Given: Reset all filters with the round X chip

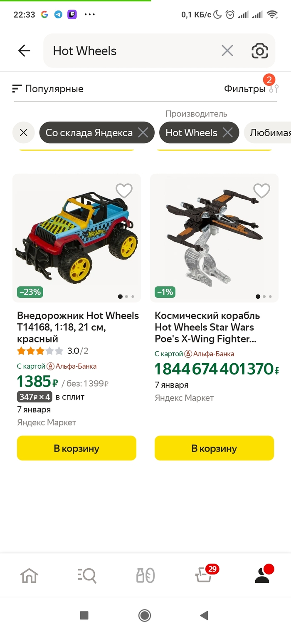Looking at the screenshot, I should coord(24,132).
